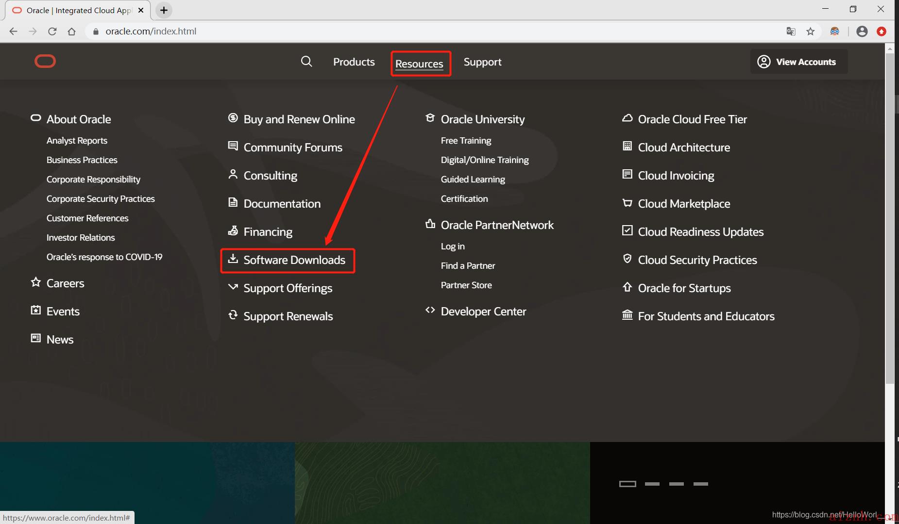The width and height of the screenshot is (899, 524).
Task: Click the Cloud Marketplace cart icon
Action: [x=628, y=202]
